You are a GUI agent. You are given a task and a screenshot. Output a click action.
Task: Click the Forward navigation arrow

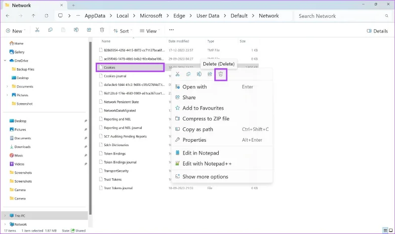pyautogui.click(x=20, y=16)
